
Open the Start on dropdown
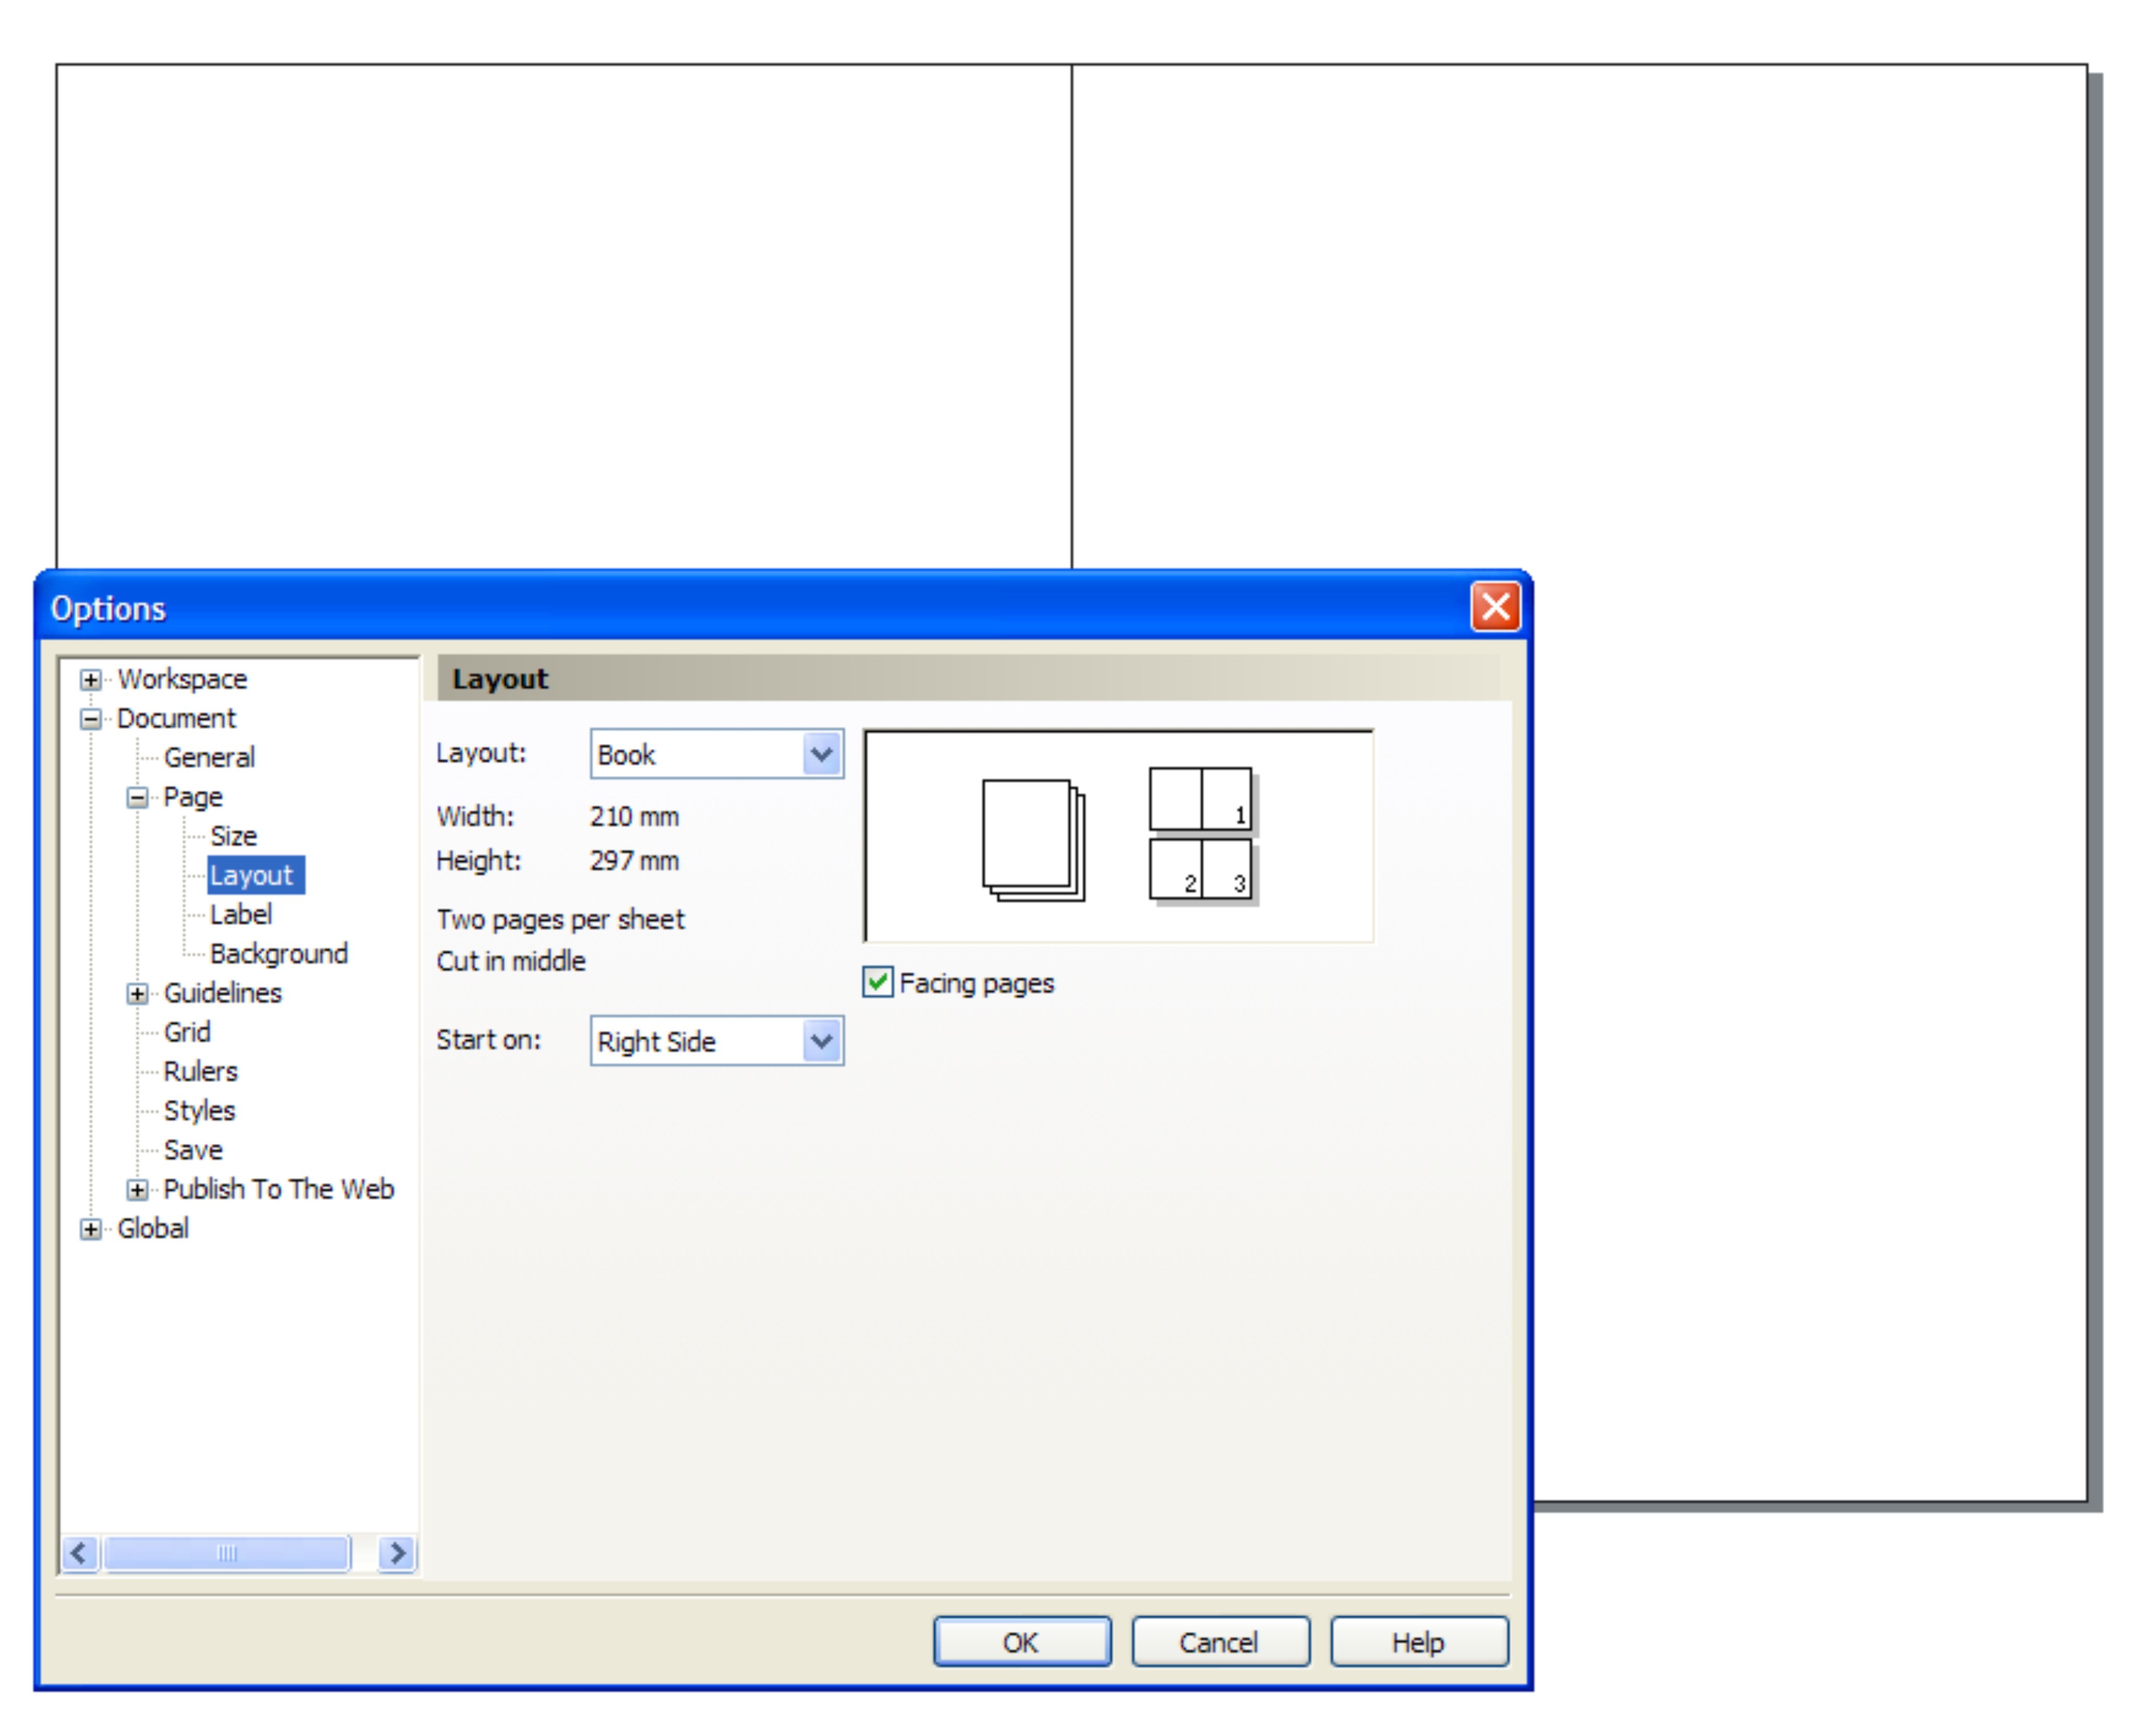pos(821,1042)
